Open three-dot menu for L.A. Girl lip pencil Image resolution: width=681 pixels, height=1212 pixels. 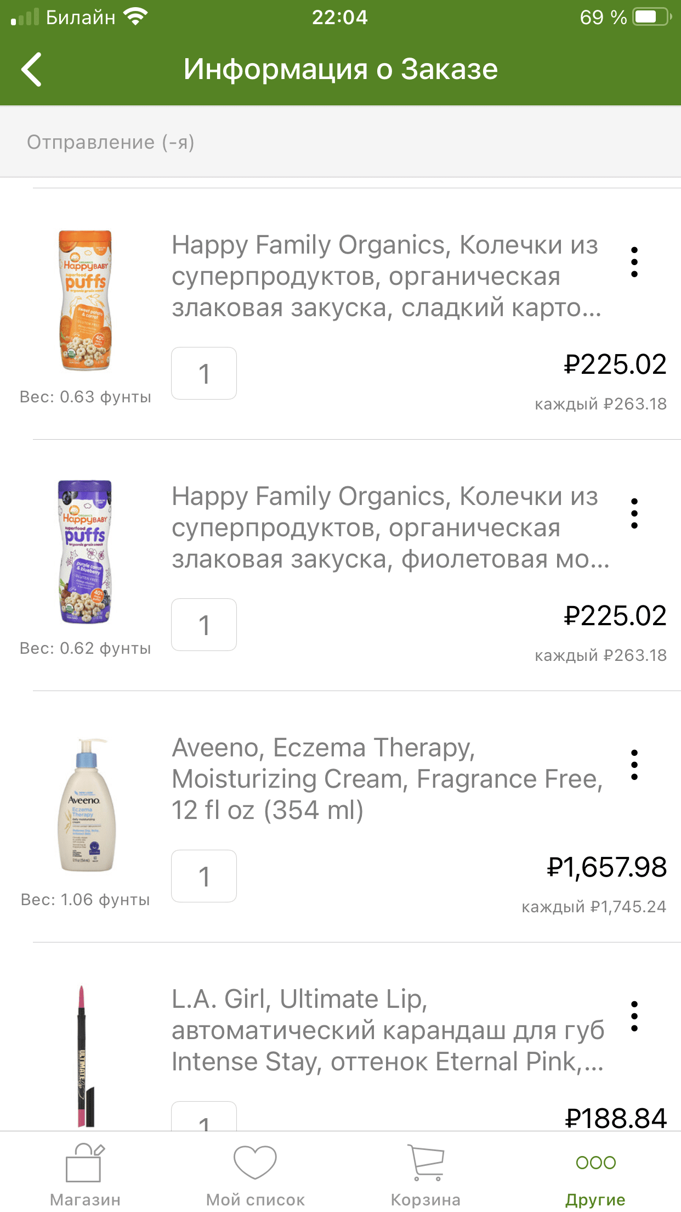click(x=634, y=1016)
